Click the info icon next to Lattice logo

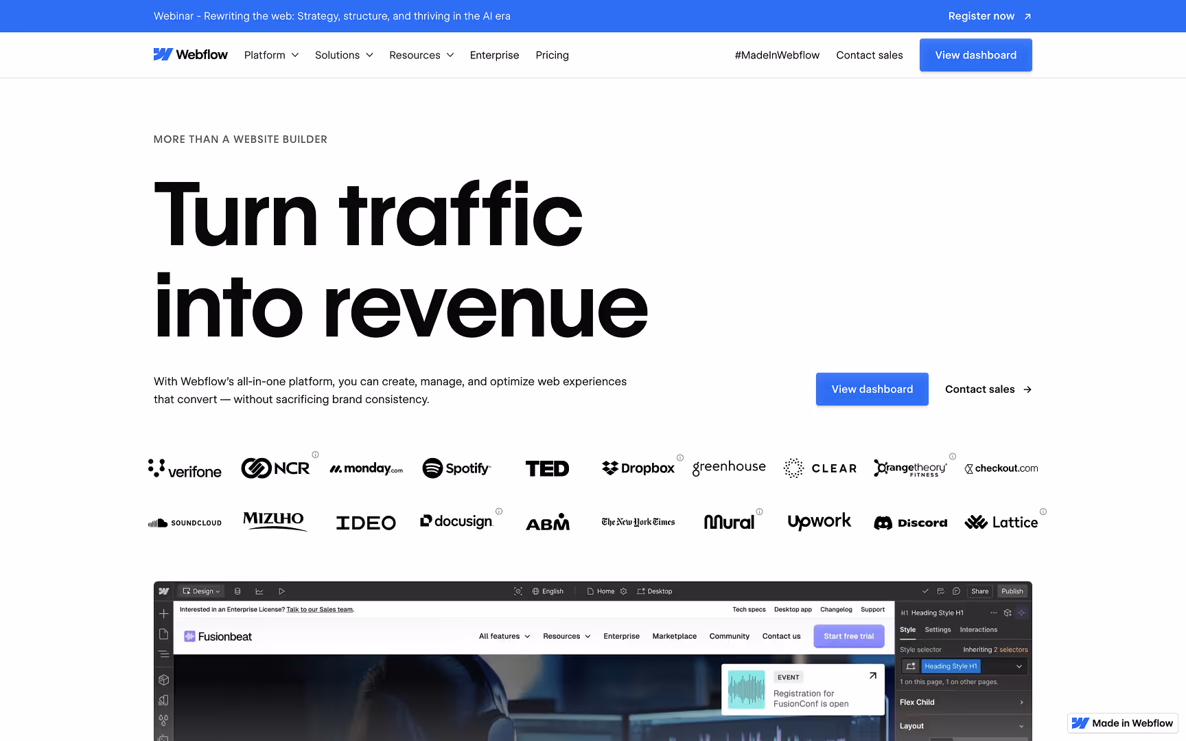1043,512
